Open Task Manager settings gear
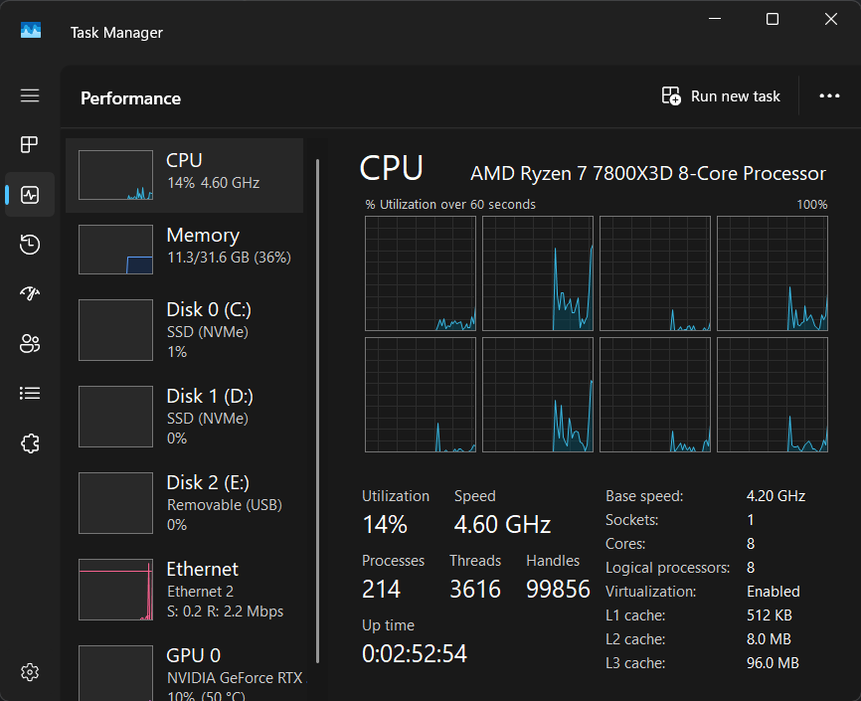The height and width of the screenshot is (701, 861). click(30, 672)
